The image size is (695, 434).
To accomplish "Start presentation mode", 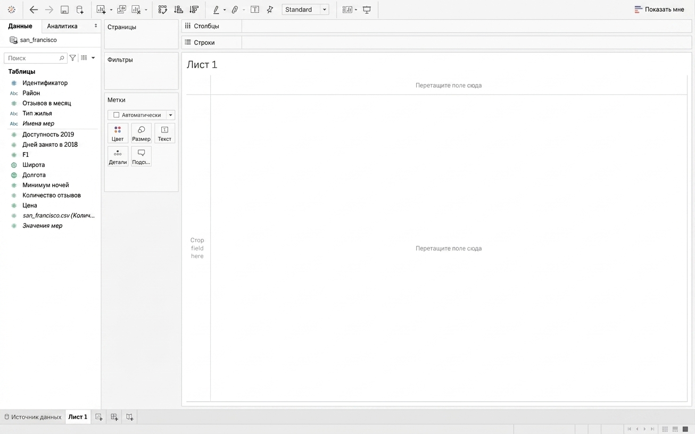I will pos(367,10).
